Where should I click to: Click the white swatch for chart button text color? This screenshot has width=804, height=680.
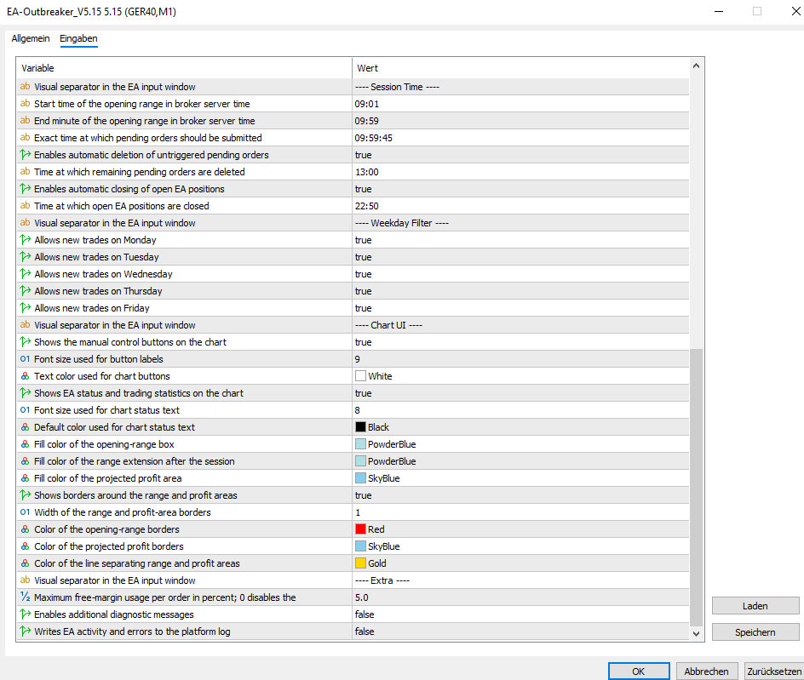[x=360, y=375]
